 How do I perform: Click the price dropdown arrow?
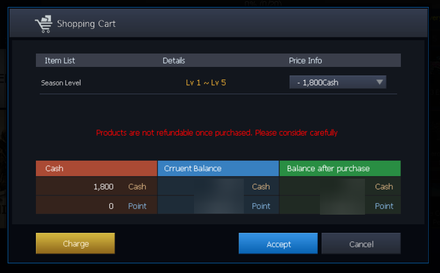pyautogui.click(x=379, y=82)
